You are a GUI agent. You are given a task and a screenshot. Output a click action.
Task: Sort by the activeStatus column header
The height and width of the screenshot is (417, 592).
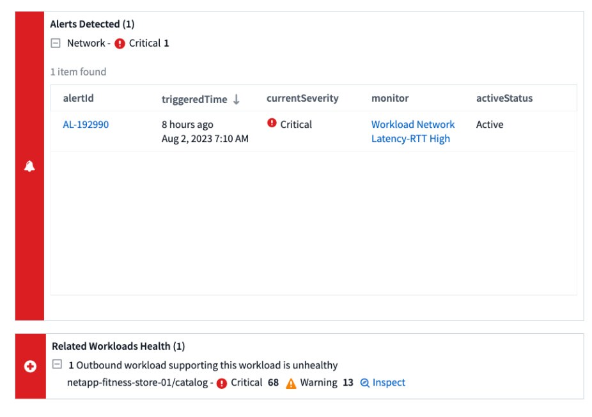point(504,98)
